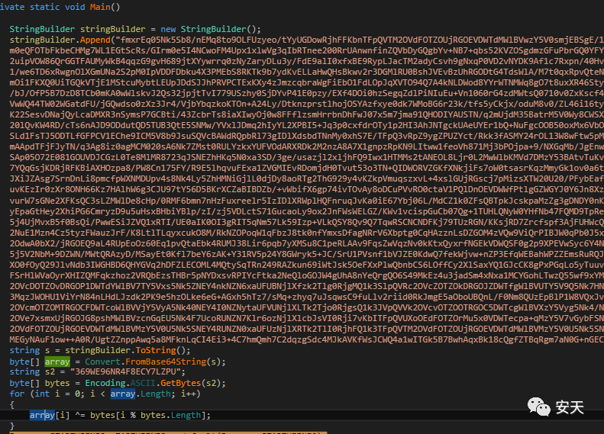604x434 pixels.
Task: Click the ToString method call
Action: tap(156, 351)
